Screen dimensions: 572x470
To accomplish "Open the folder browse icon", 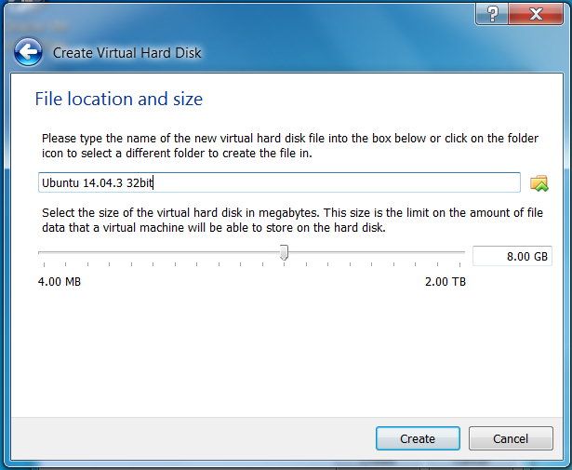I will (x=539, y=183).
